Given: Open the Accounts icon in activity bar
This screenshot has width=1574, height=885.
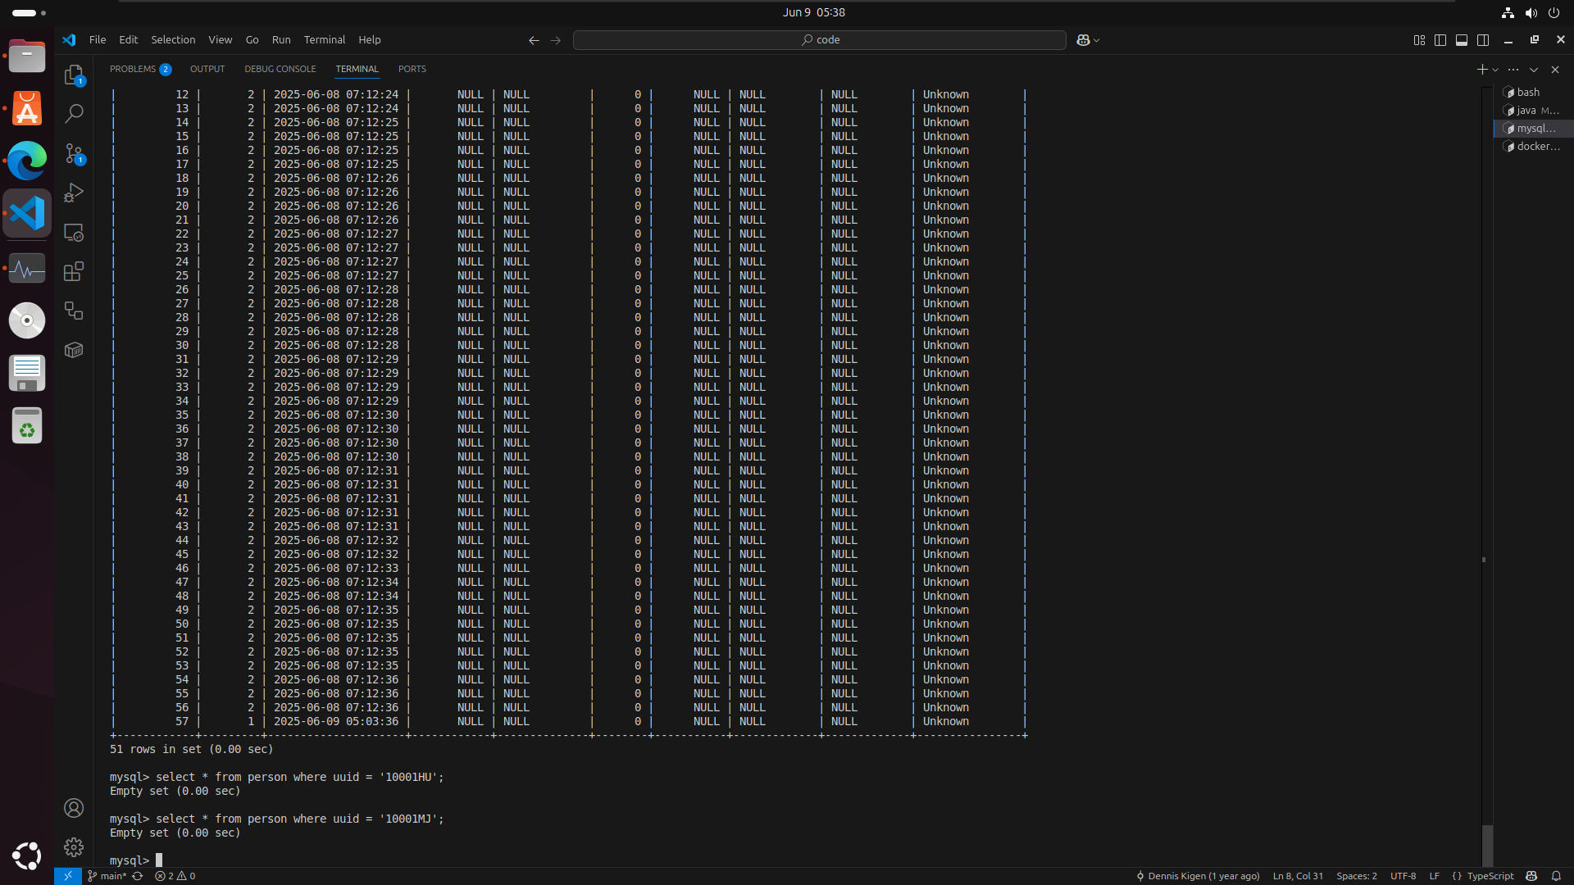Looking at the screenshot, I should point(74,808).
